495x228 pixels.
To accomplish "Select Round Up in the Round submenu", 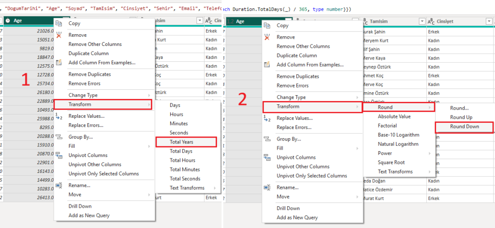I will tap(461, 117).
